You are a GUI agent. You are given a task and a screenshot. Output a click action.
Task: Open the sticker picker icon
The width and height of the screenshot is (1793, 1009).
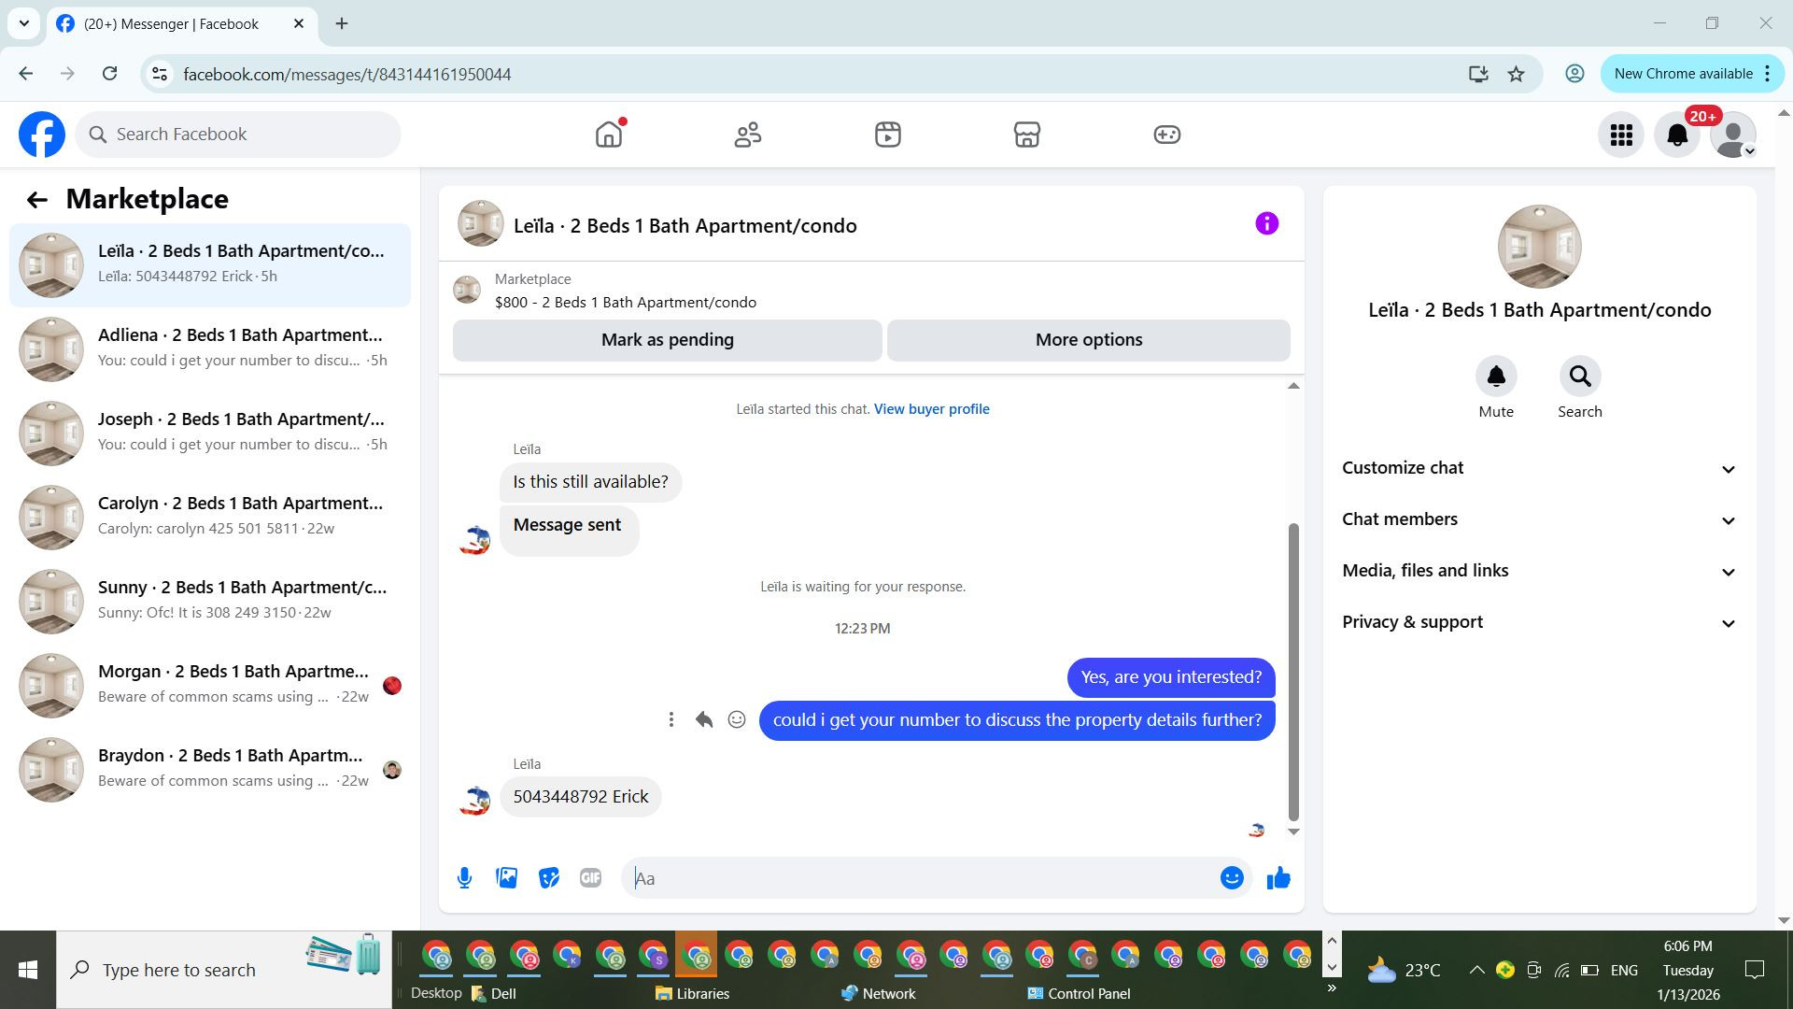pyautogui.click(x=548, y=878)
